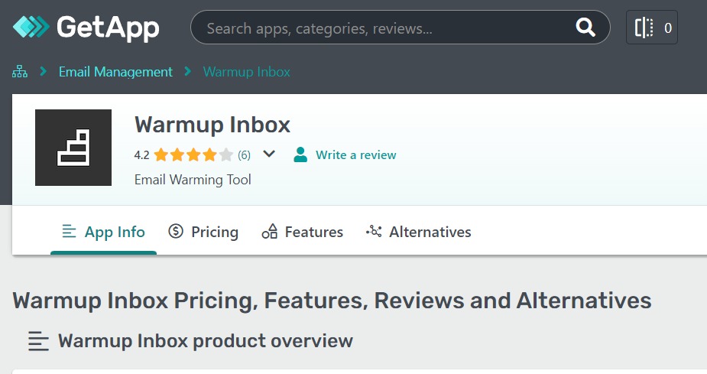
Task: Click the Warmup Inbox breadcrumb link
Action: [247, 72]
